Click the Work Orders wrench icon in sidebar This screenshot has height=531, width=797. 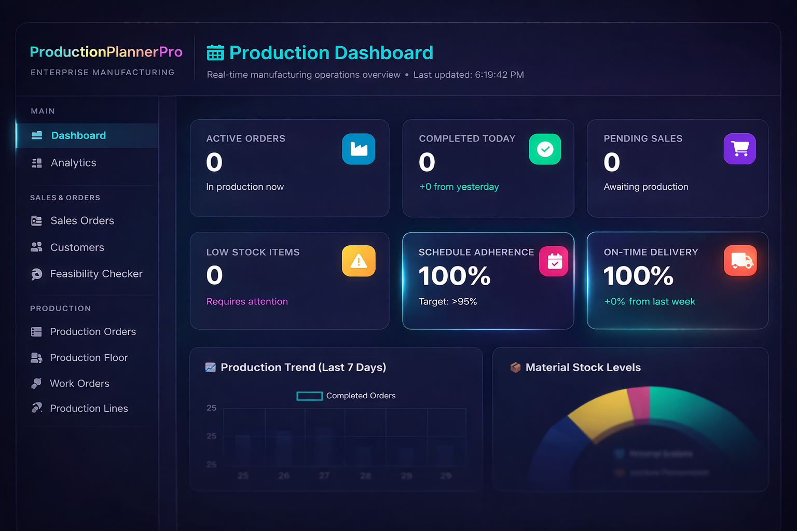point(36,383)
